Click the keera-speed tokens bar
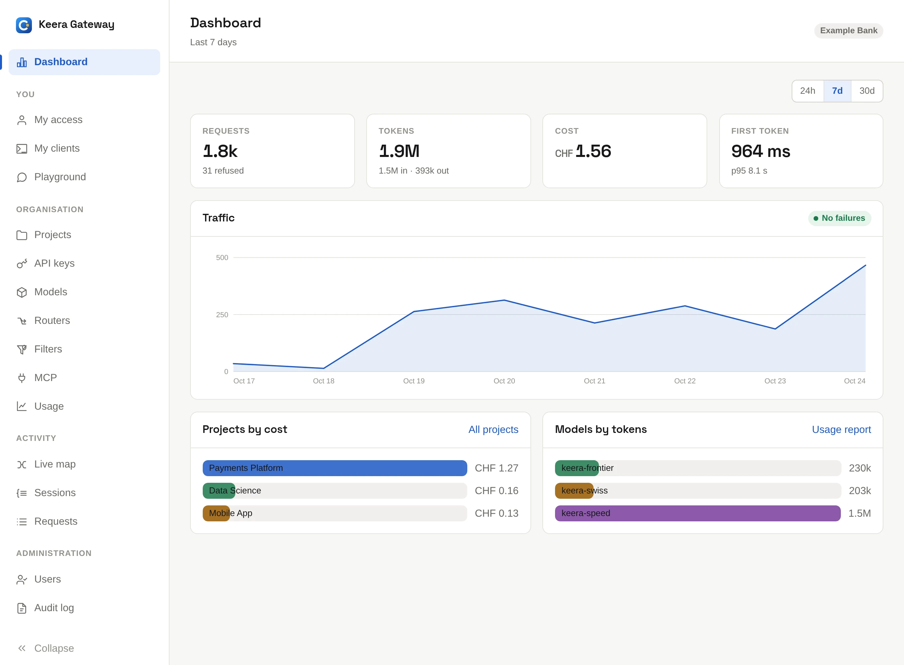 698,513
